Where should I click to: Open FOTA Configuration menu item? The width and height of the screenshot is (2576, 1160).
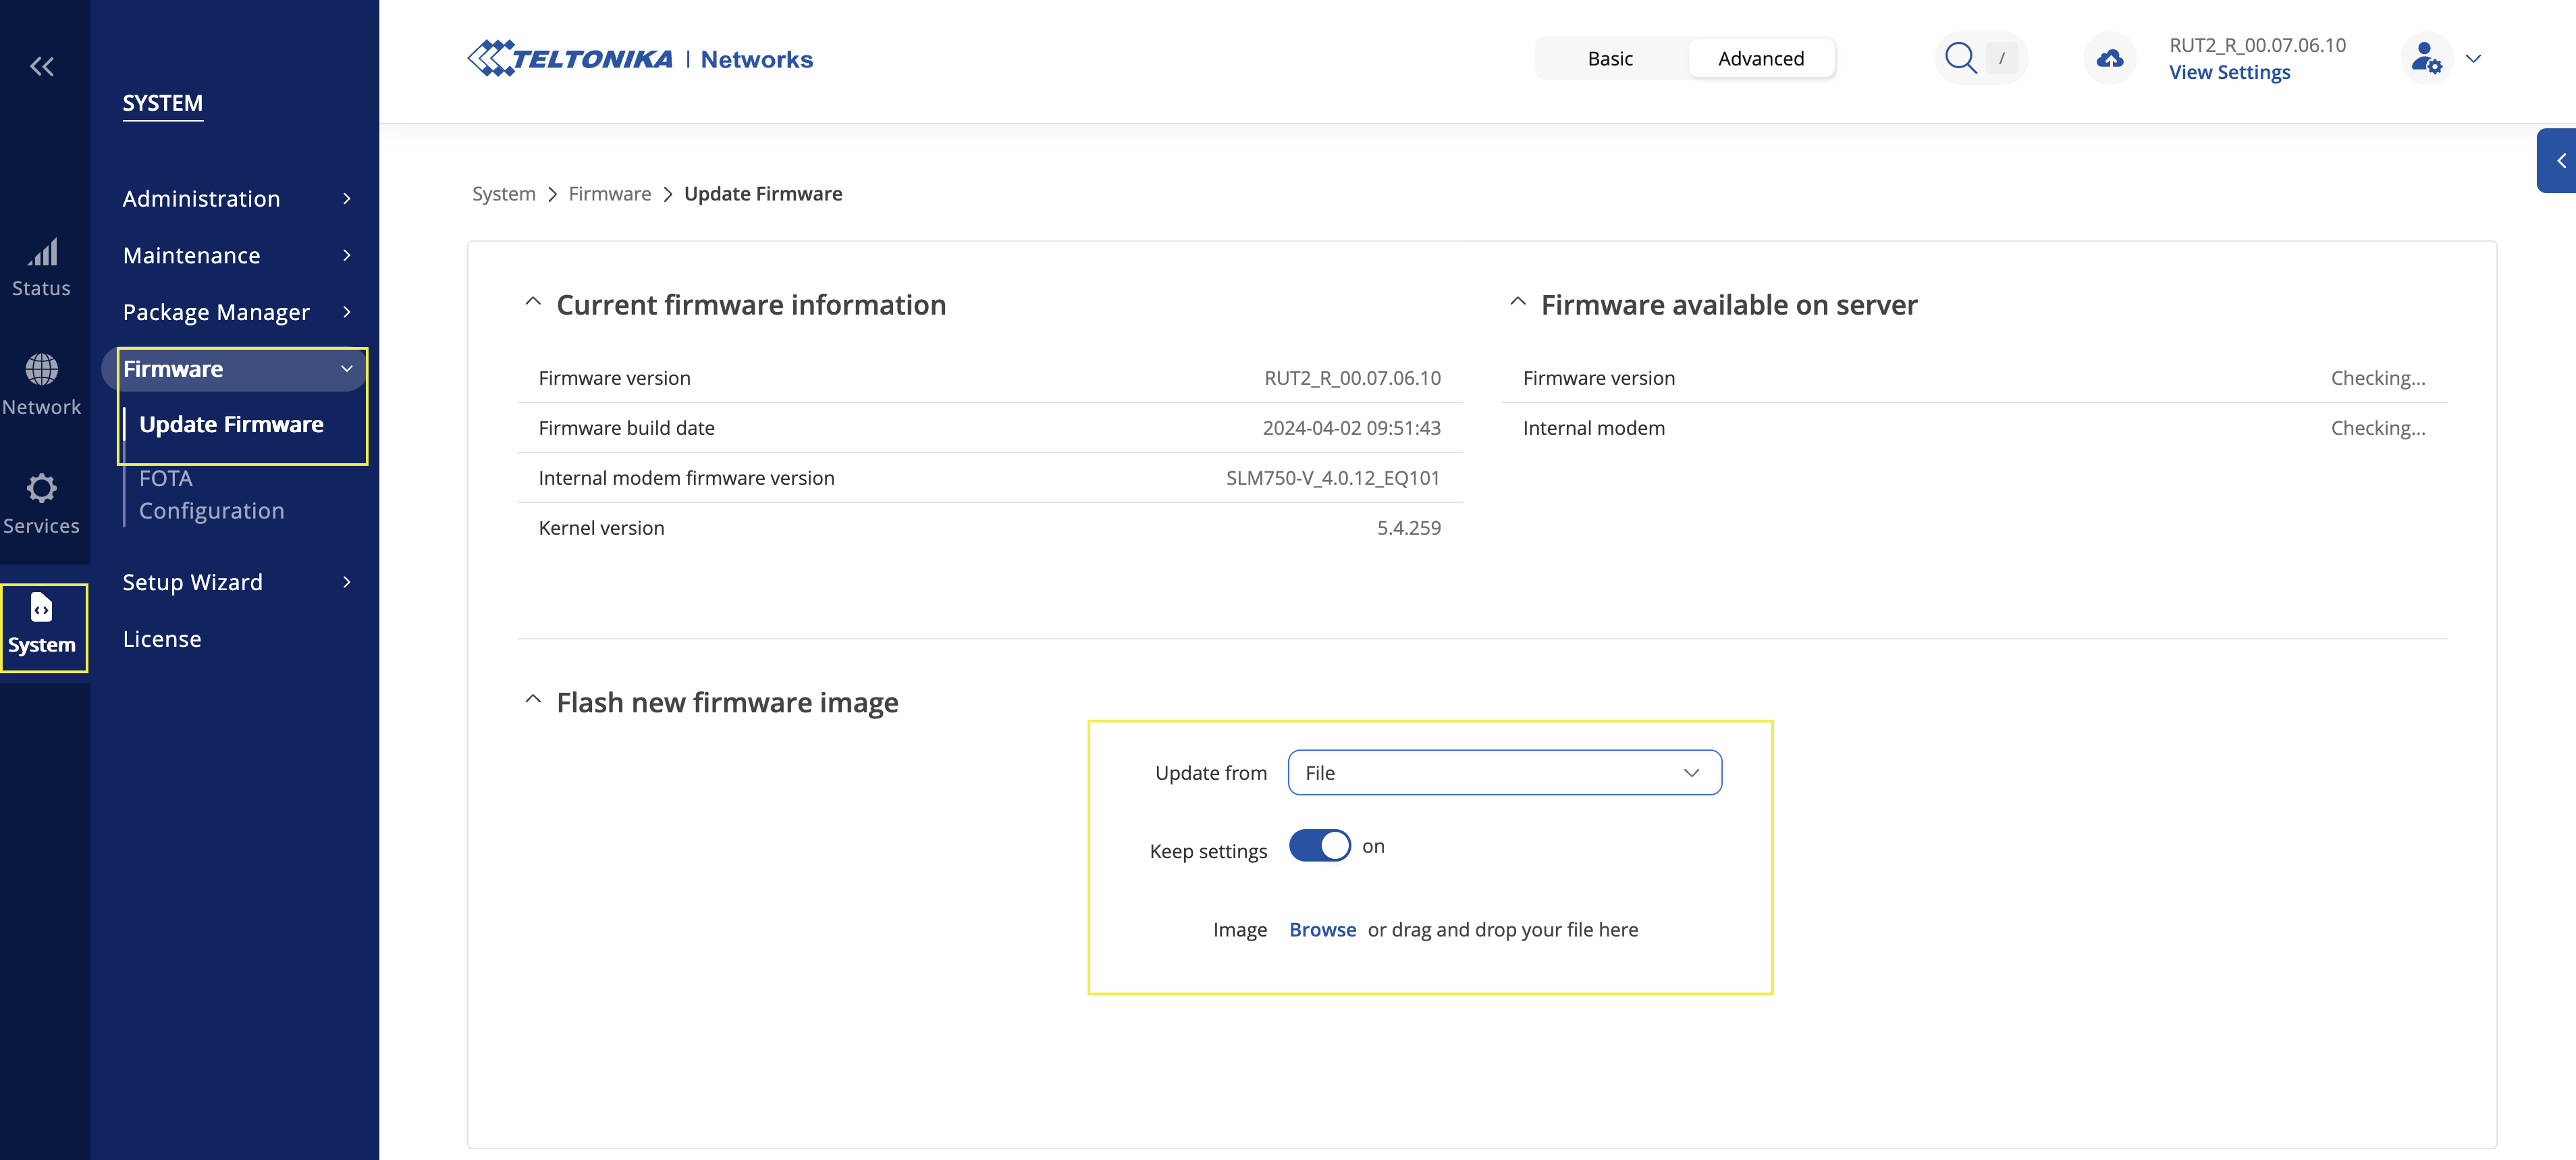click(211, 495)
